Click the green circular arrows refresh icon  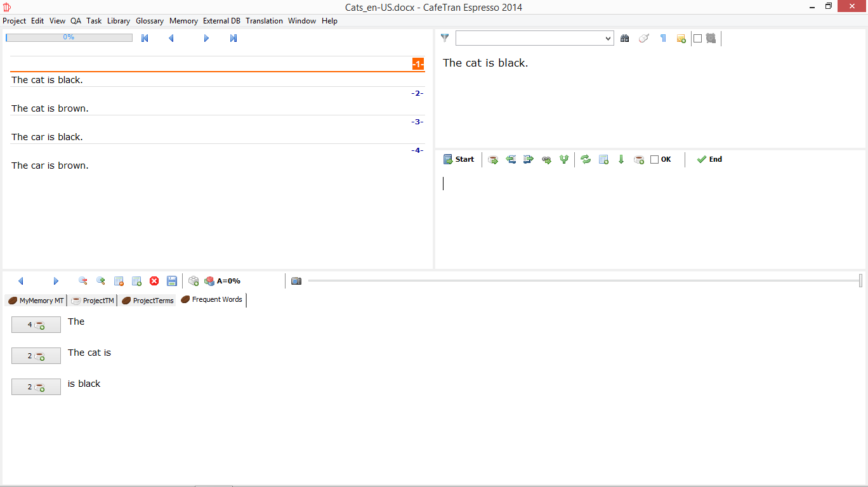click(x=586, y=160)
